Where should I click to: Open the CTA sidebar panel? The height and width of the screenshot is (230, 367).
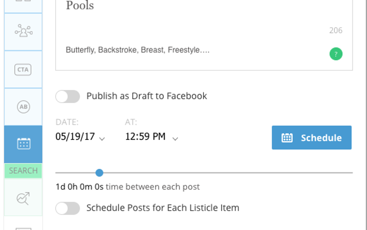click(23, 69)
